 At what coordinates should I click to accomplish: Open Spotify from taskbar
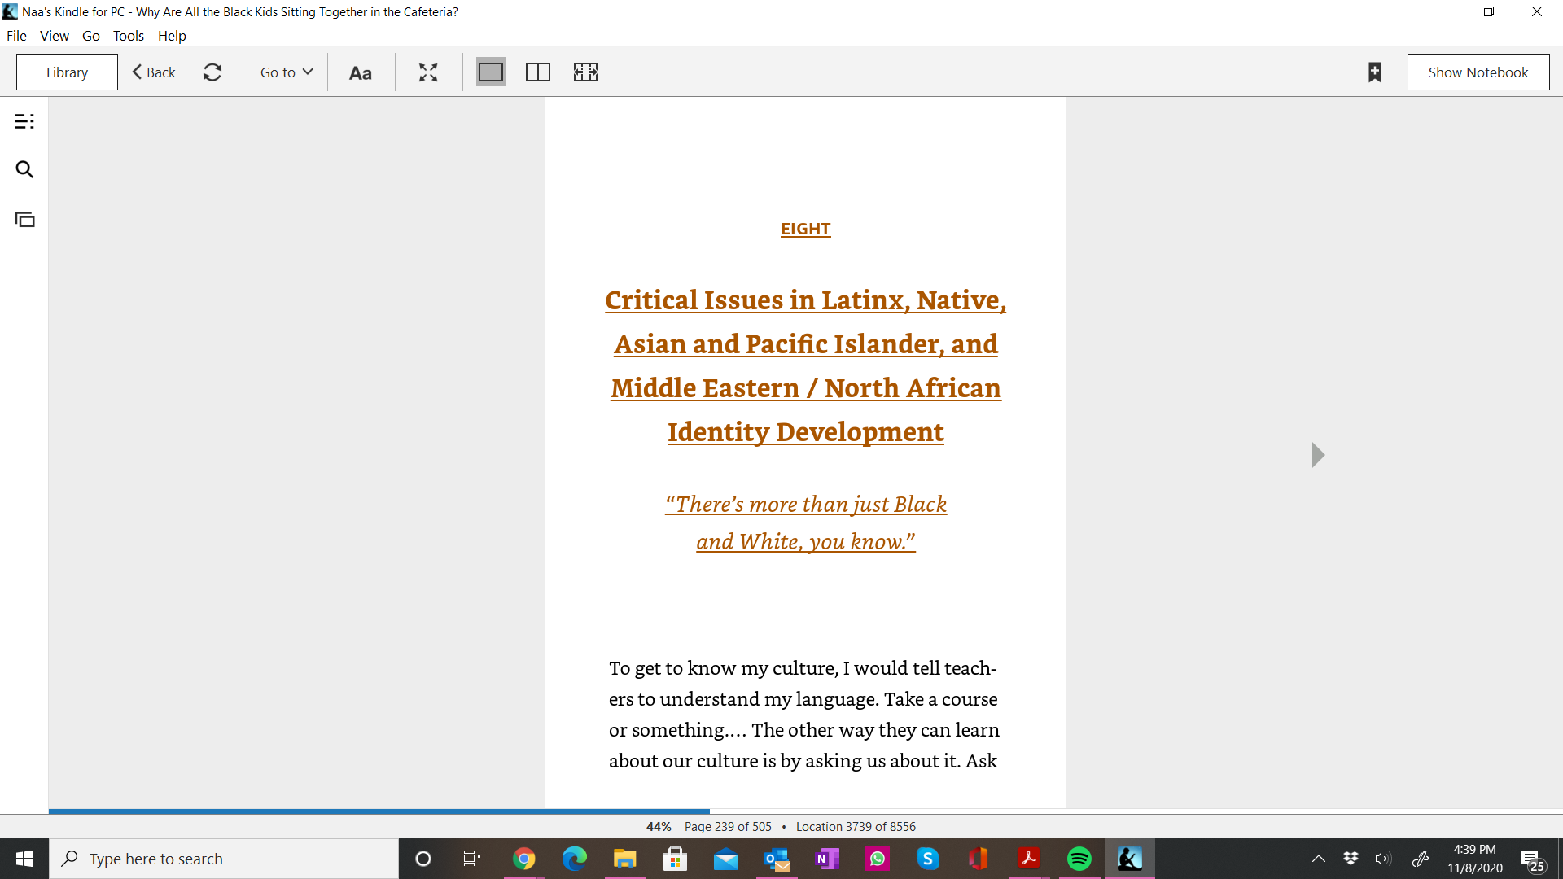pos(1079,859)
